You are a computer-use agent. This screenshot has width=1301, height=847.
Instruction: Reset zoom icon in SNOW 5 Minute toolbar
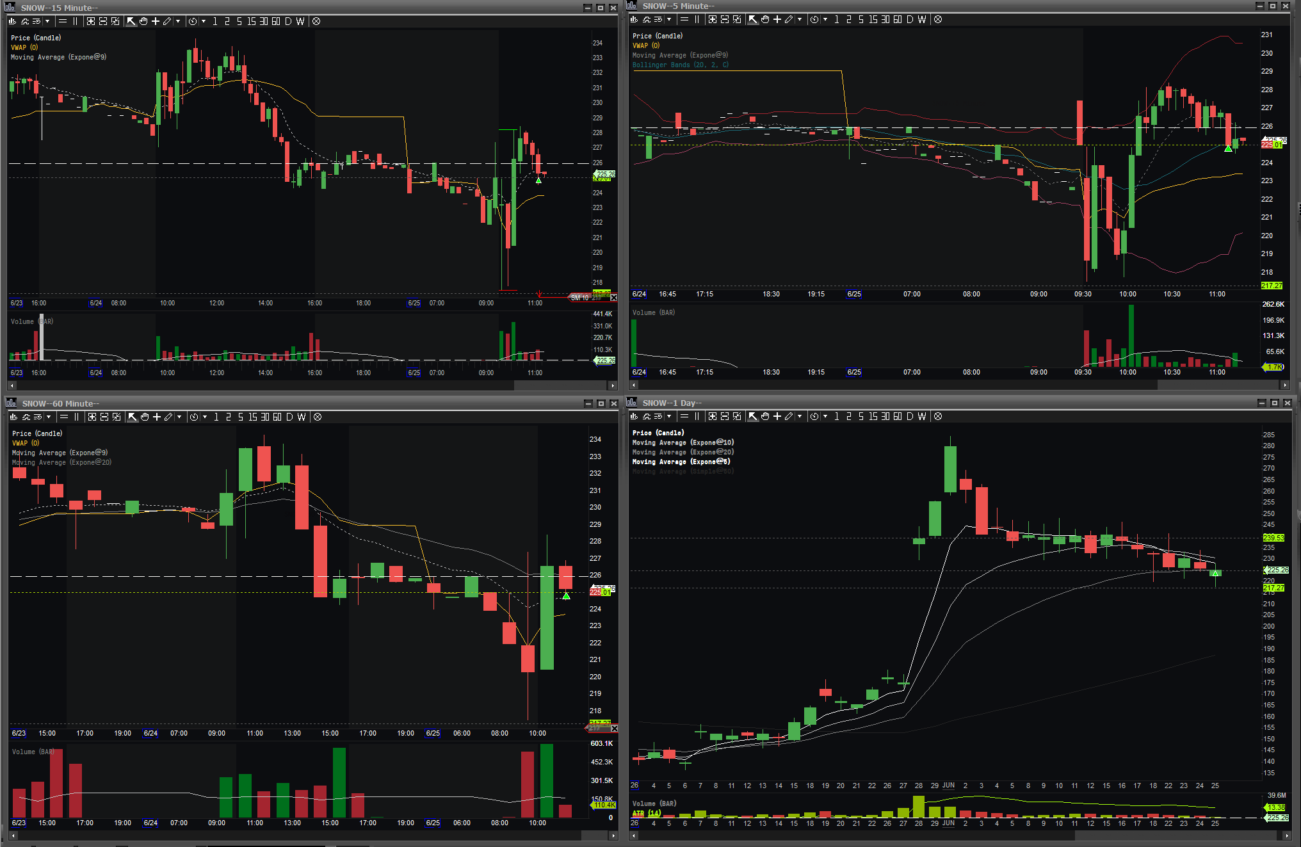737,19
